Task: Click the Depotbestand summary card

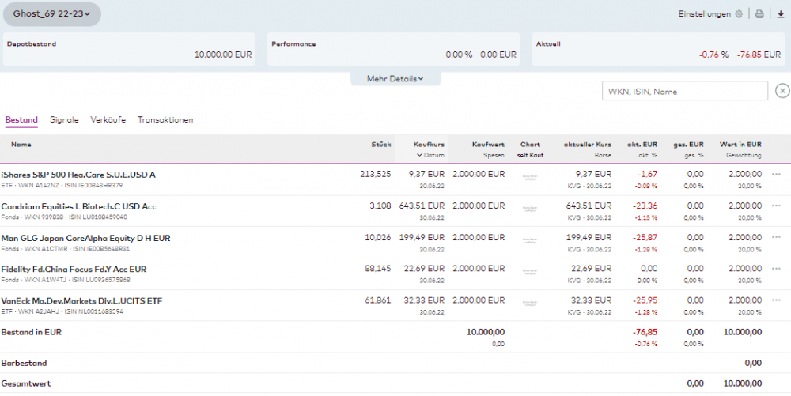Action: [x=129, y=49]
